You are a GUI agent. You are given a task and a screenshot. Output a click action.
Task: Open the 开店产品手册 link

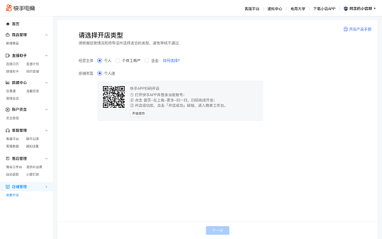click(x=360, y=29)
